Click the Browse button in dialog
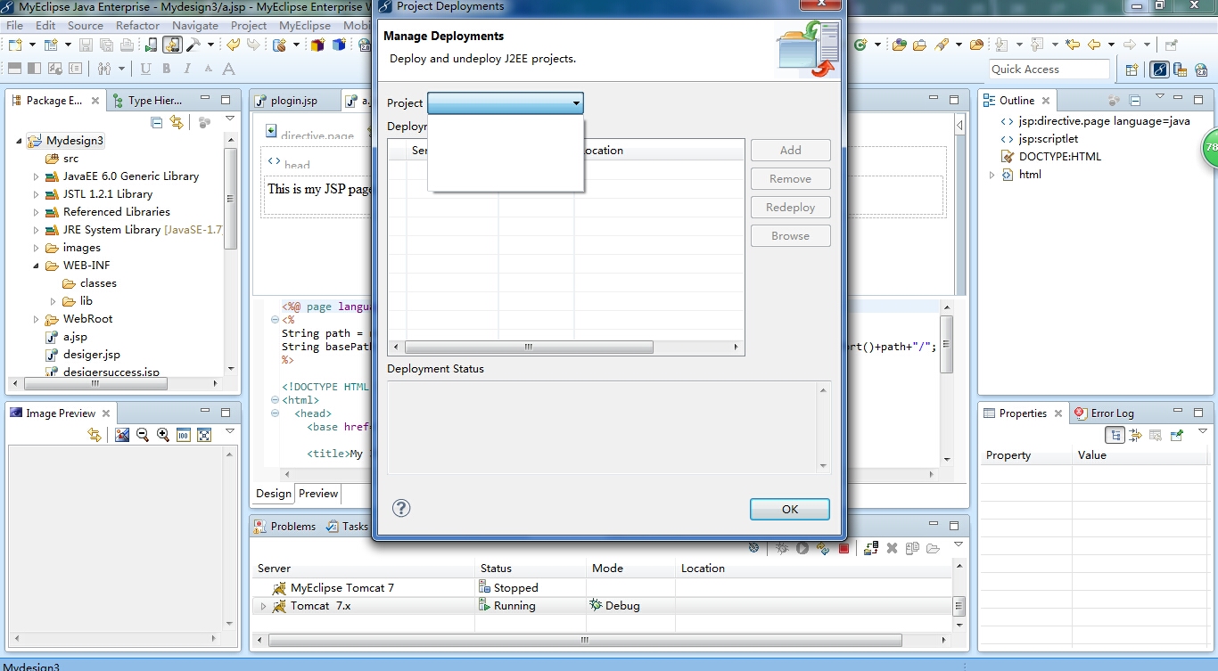Screen dimensions: 1218x671 click(x=791, y=236)
